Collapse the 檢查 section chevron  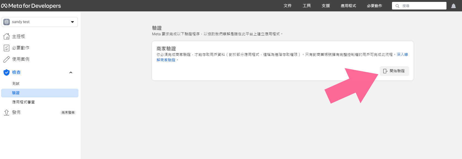click(x=71, y=72)
